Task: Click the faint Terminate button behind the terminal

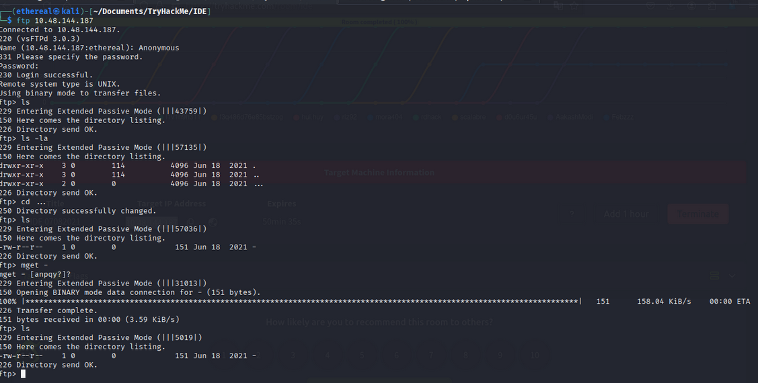Action: coord(697,214)
